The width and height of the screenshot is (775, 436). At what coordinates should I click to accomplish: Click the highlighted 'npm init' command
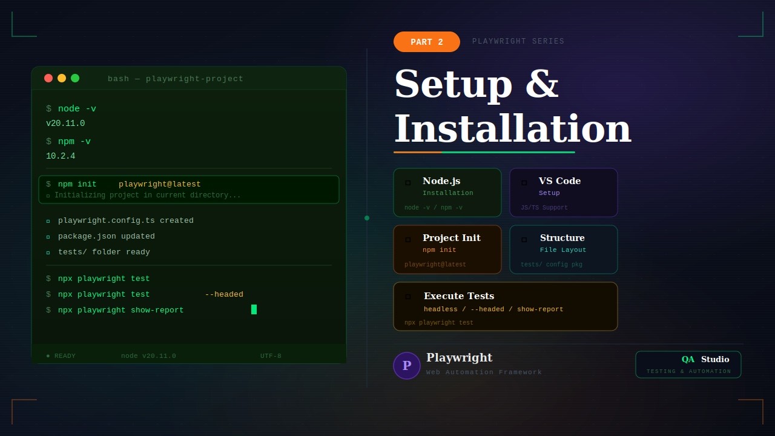[x=77, y=184]
